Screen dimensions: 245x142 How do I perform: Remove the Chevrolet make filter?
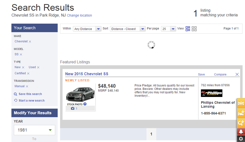tap(30, 42)
